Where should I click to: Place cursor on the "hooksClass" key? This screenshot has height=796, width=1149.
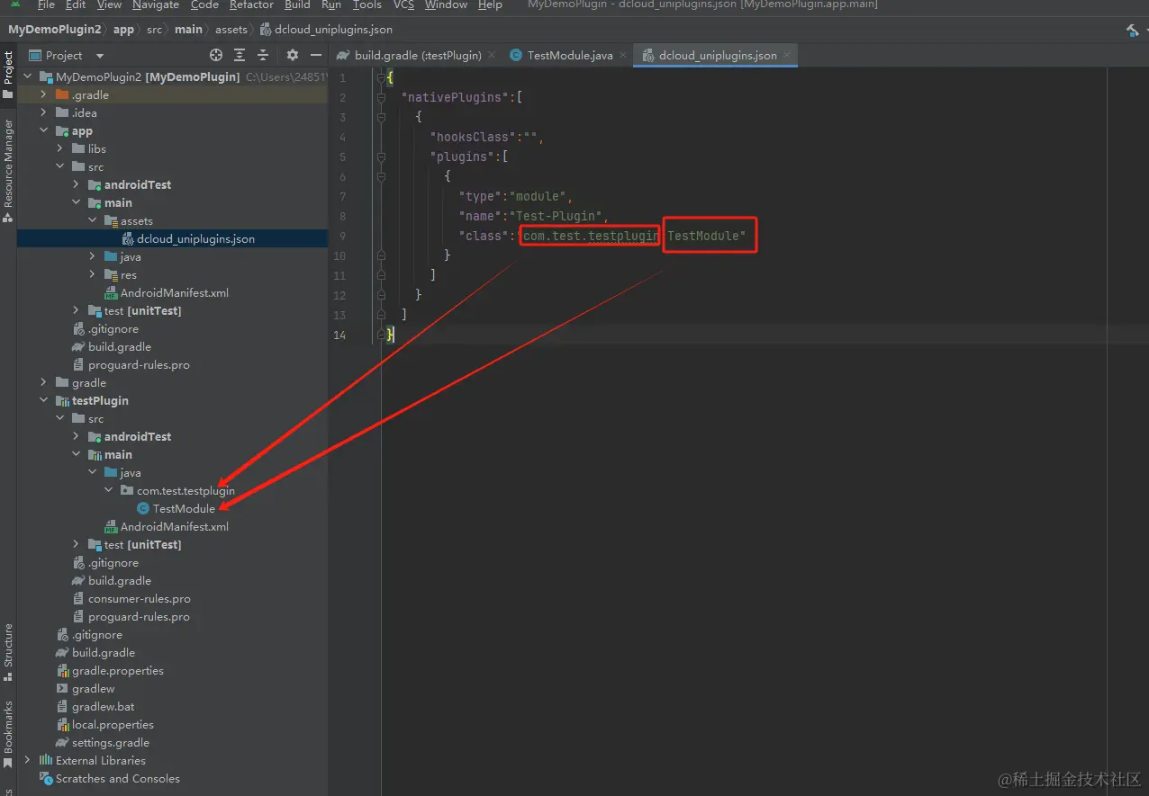(x=473, y=137)
